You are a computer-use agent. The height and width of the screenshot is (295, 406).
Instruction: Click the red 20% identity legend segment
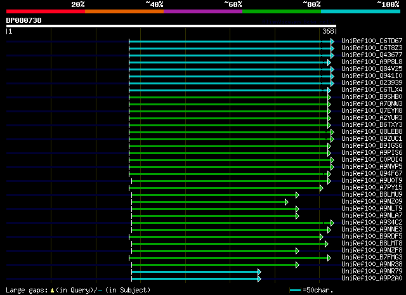coord(46,11)
